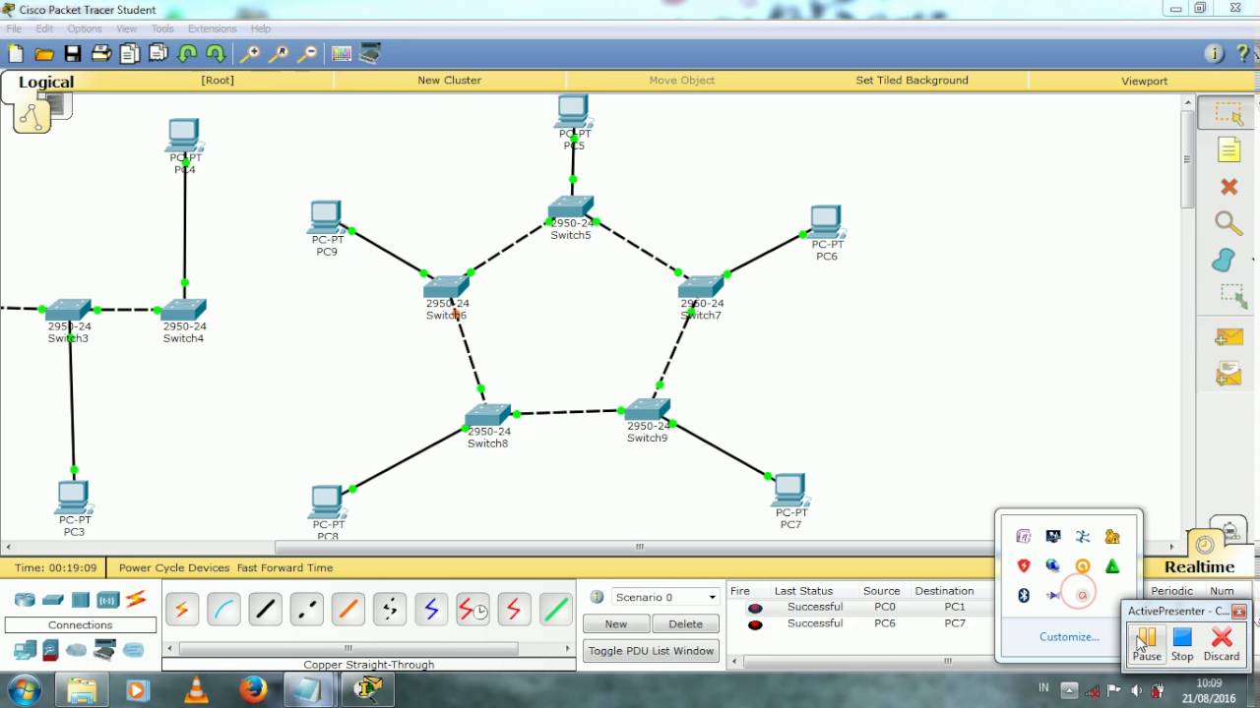1260x708 pixels.
Task: Choose the Add Complex PDU envelope tool
Action: [1228, 374]
